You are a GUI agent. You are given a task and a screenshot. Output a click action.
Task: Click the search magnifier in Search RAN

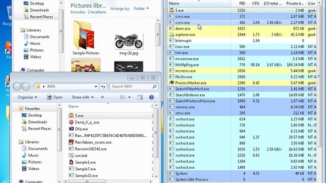[x=154, y=86]
